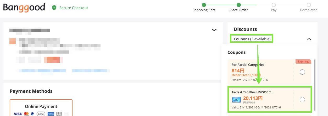This screenshot has height=116, width=328.
Task: Click the Teclast T40 Plus product thumbnail
Action: 236,99
